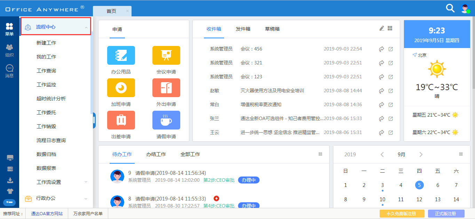Open the 会议申请 application icon
The width and height of the screenshot is (475, 219).
coord(166,55)
